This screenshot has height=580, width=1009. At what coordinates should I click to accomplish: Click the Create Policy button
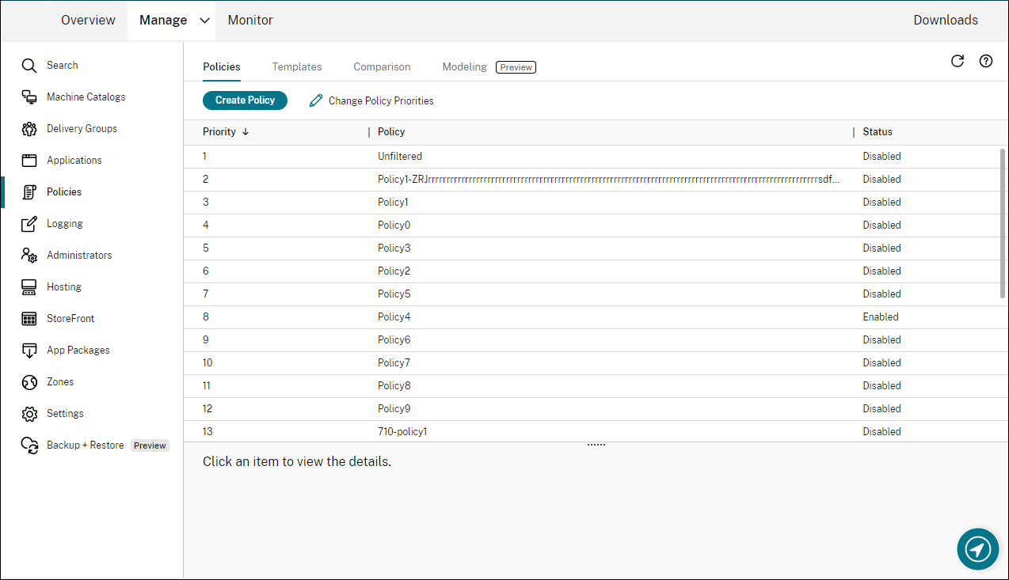click(x=245, y=100)
